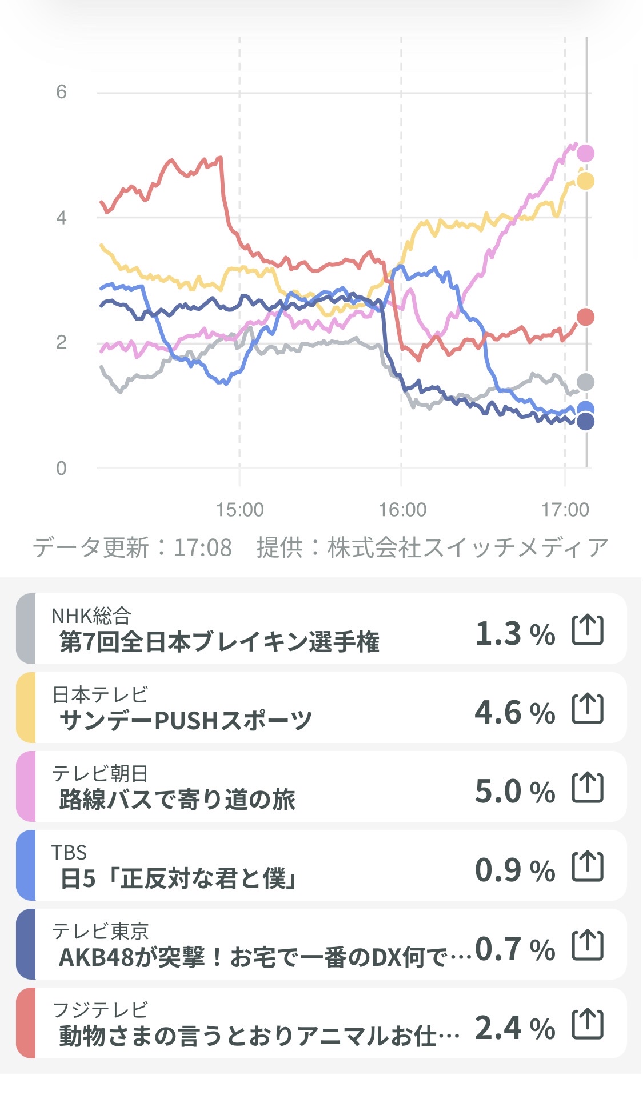Click pink endpoint dot on chart

pos(585,153)
